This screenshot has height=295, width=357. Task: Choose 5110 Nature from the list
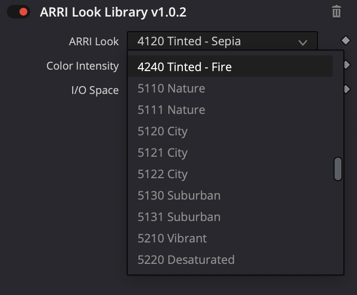pyautogui.click(x=230, y=88)
